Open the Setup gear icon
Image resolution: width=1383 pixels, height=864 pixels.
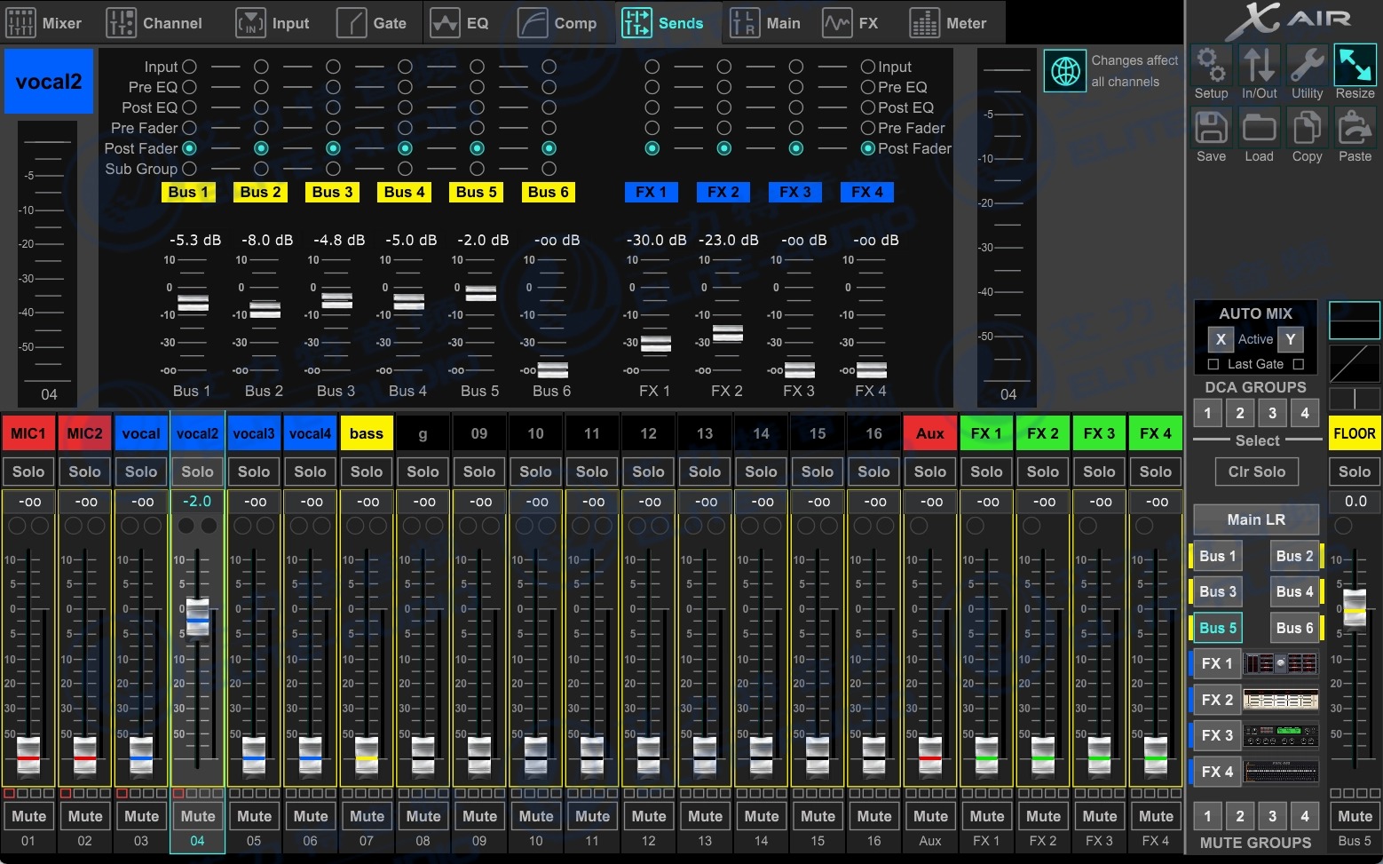coord(1210,66)
